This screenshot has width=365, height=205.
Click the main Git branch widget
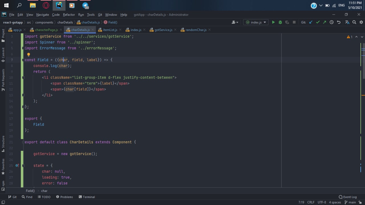(x=350, y=202)
